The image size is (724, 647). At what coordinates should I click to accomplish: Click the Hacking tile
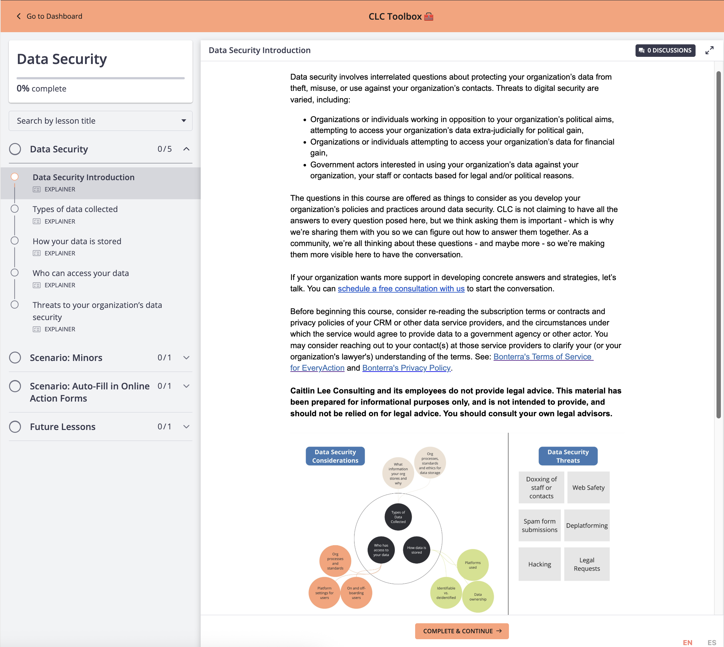click(539, 564)
